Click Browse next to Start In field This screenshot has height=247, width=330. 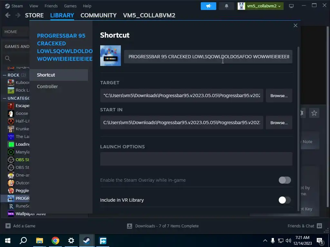279,123
